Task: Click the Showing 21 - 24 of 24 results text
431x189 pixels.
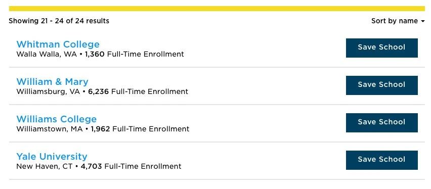Action: (x=59, y=21)
